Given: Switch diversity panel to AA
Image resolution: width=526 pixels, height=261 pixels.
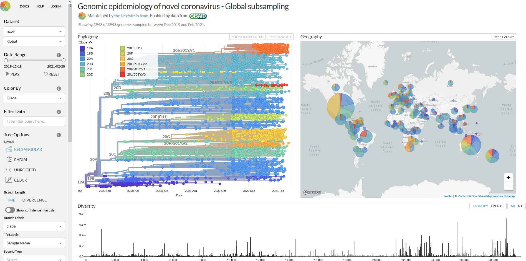Looking at the screenshot, I should 513,206.
